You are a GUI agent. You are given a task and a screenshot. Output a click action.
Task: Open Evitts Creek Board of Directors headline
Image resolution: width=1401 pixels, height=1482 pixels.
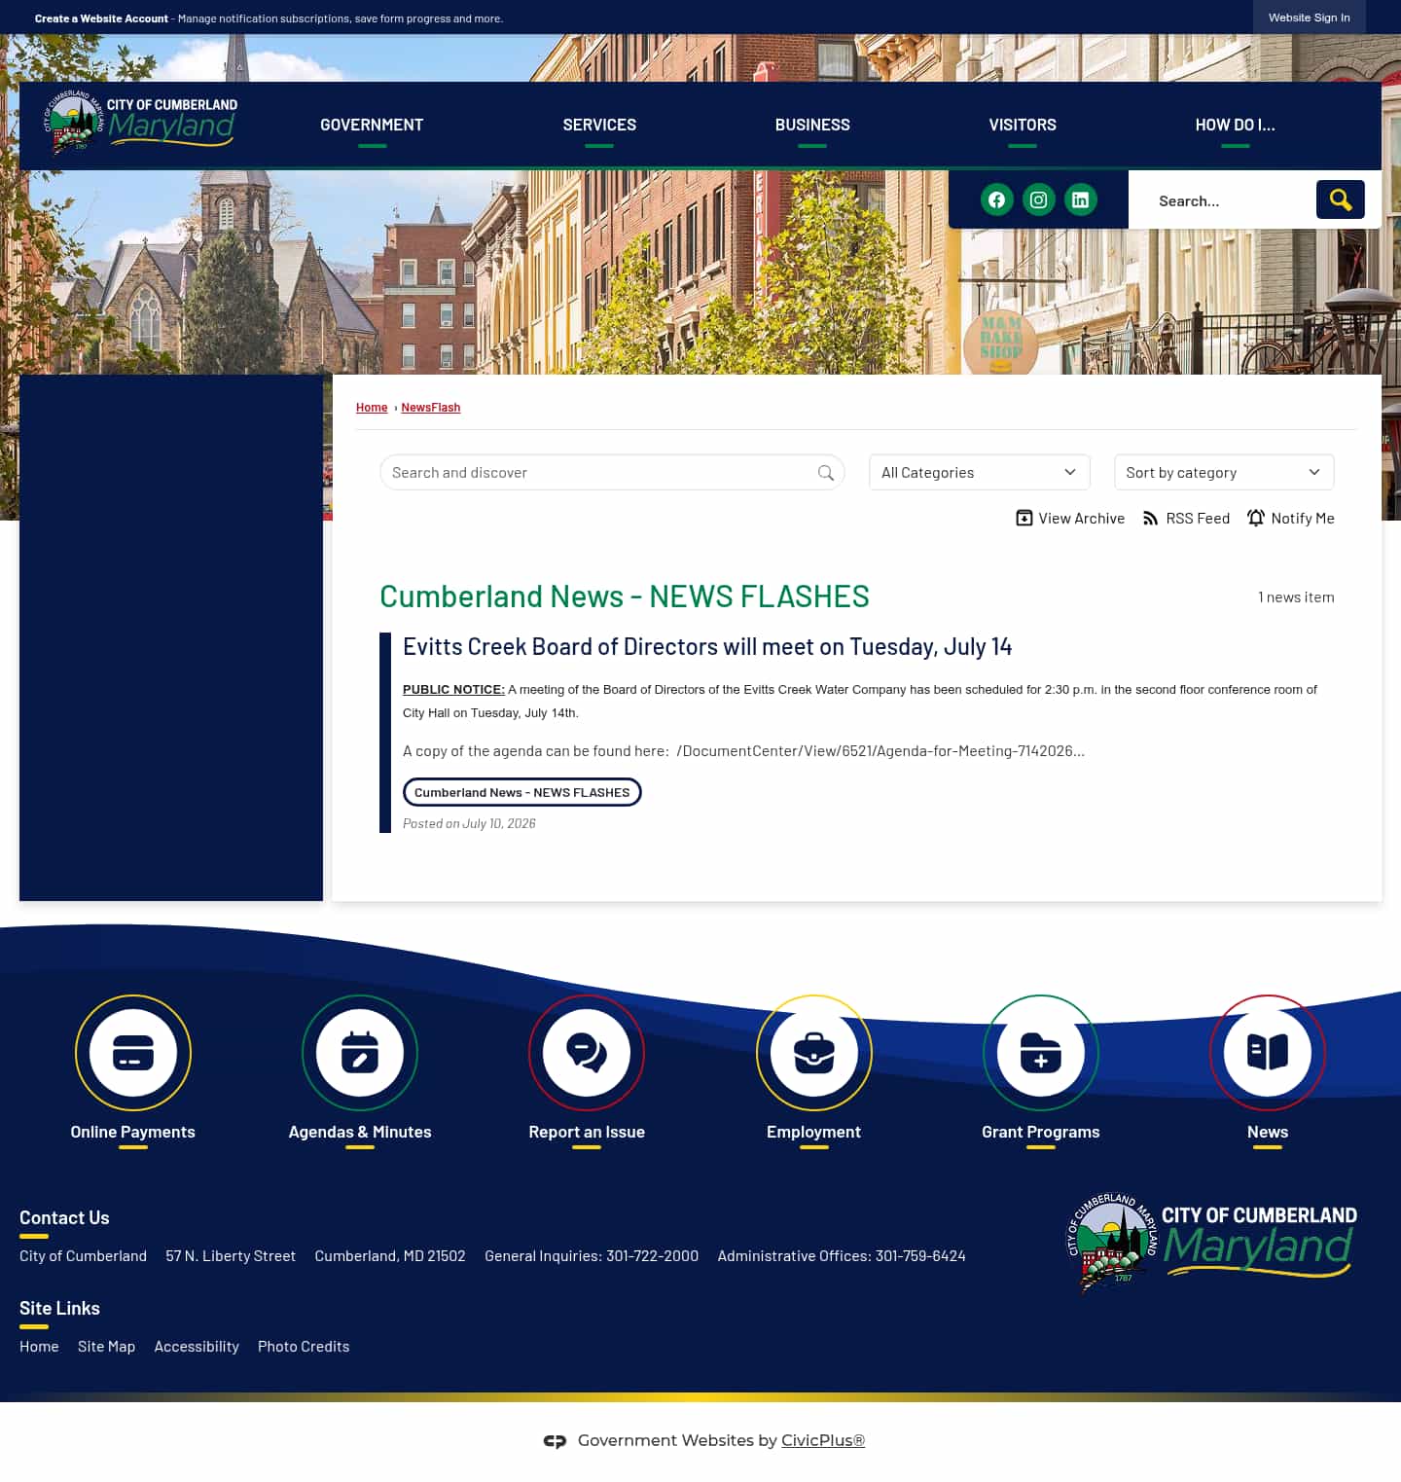(x=707, y=647)
